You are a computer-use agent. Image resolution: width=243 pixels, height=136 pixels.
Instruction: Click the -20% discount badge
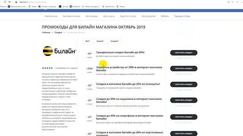point(90,85)
